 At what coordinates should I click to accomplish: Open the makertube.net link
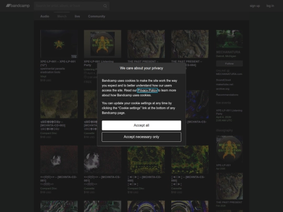[224, 84]
